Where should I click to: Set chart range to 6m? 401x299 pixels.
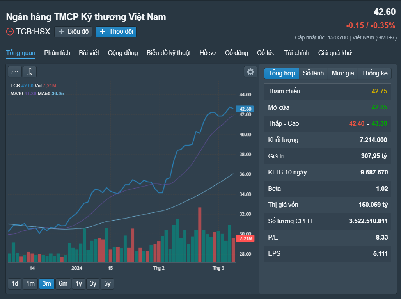63,284
